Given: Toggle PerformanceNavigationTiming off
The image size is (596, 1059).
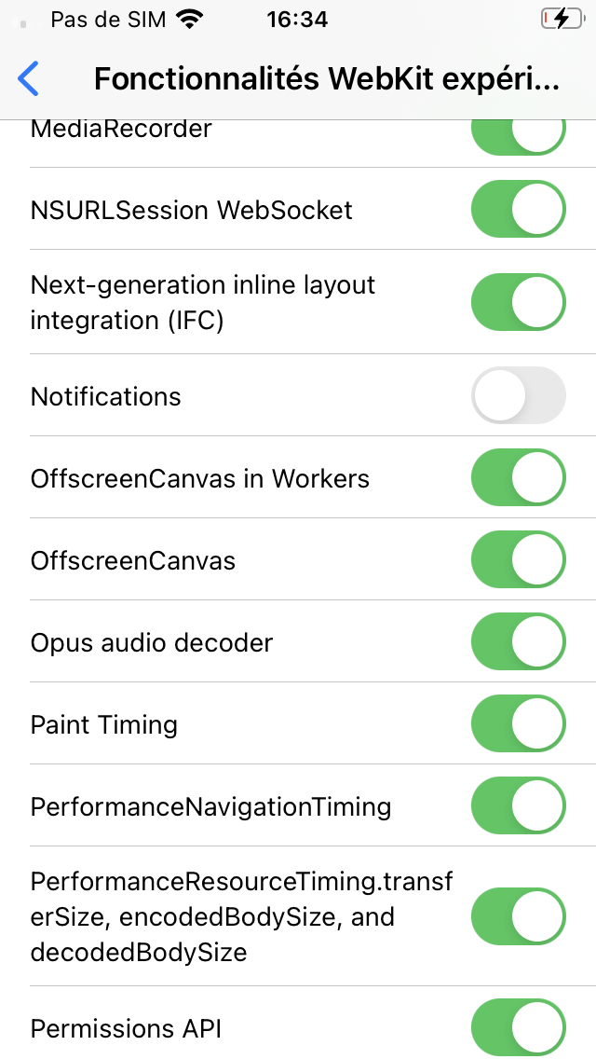Looking at the screenshot, I should (518, 806).
